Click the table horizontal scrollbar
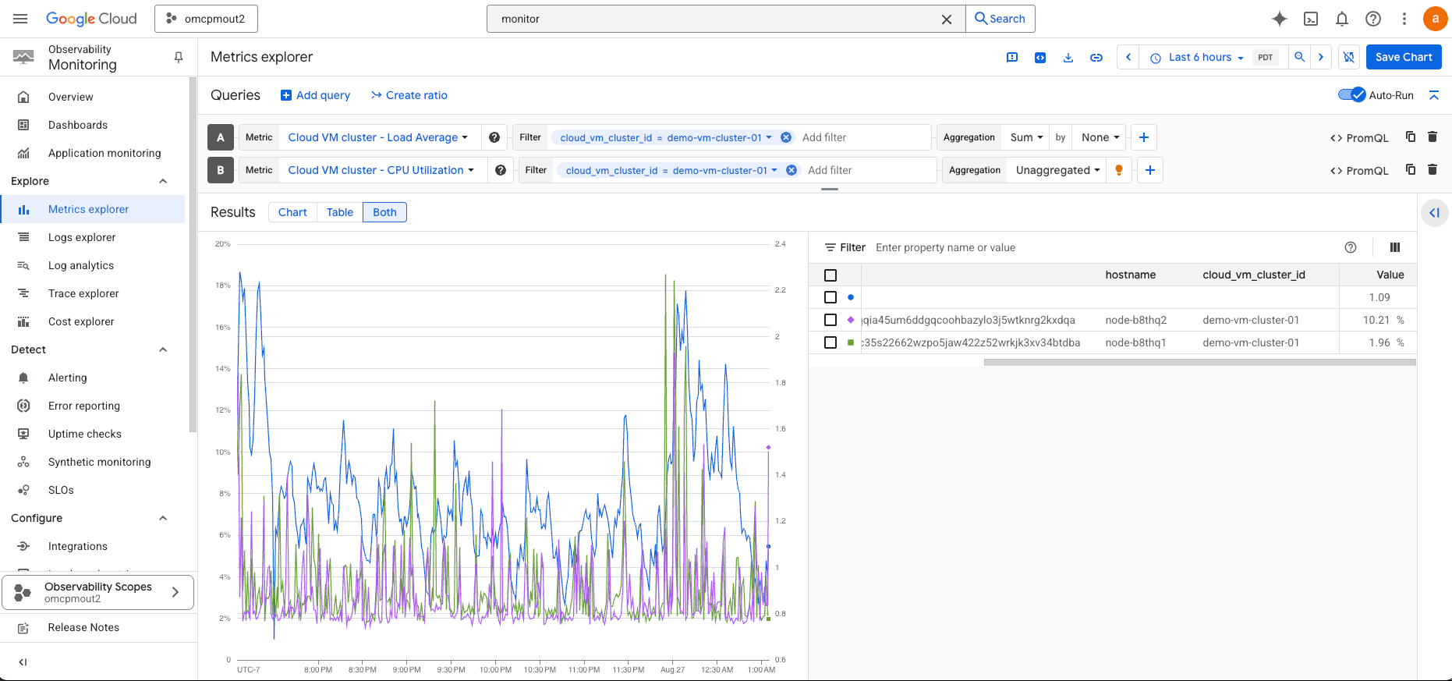The image size is (1452, 681). pos(1199,362)
